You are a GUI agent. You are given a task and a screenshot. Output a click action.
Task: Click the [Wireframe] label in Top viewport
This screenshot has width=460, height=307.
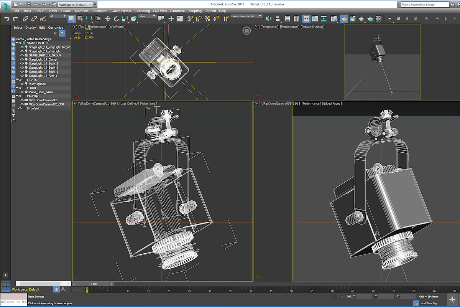(117, 27)
